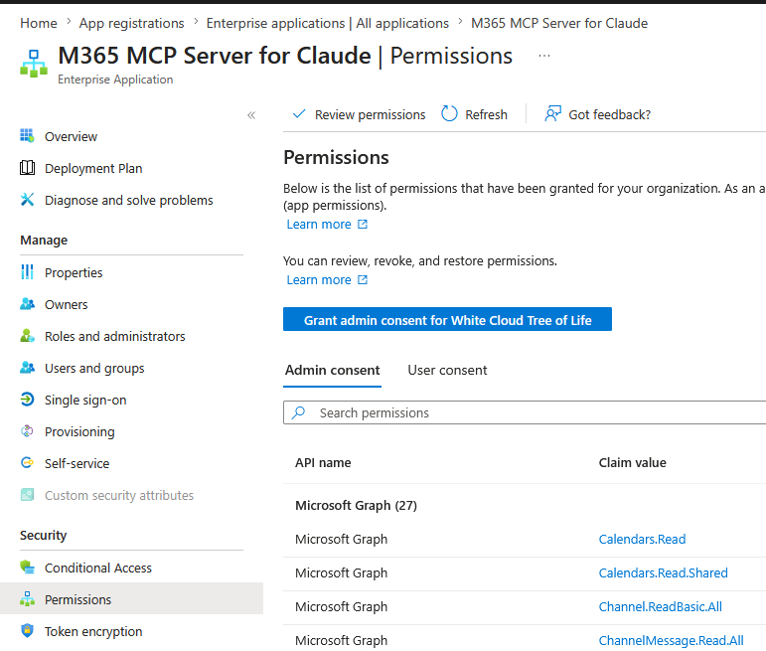Click the Properties bars icon

pos(28,271)
